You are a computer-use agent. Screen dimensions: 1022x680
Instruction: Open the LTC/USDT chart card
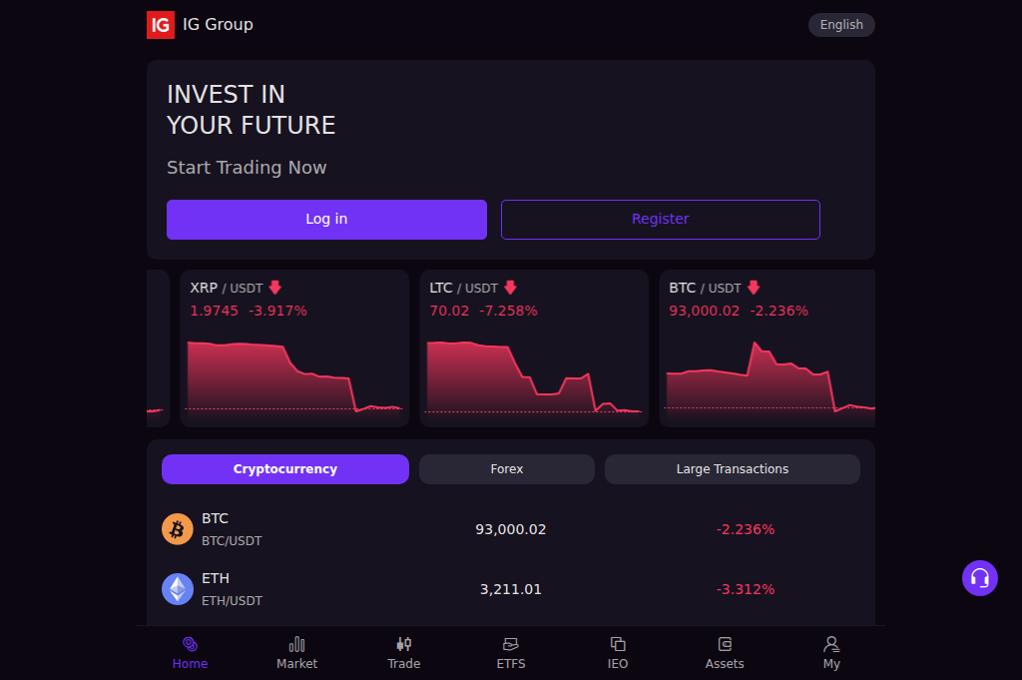(534, 347)
